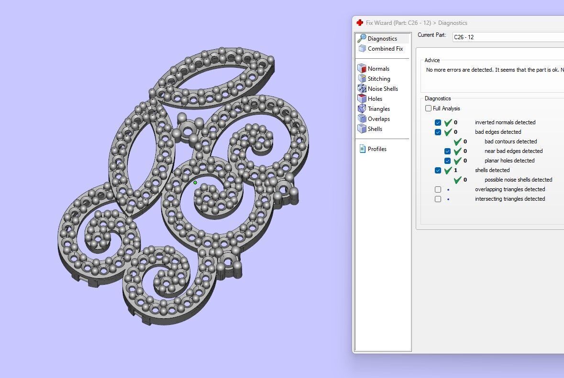Screen dimensions: 564x378
Task: Click 'inverted normals detected' text
Action: coord(505,122)
